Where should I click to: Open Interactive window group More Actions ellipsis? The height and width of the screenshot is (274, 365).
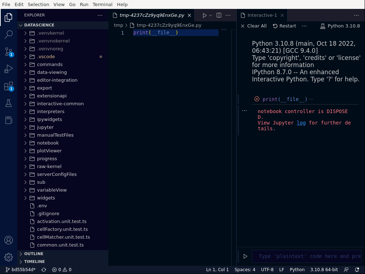point(356,15)
